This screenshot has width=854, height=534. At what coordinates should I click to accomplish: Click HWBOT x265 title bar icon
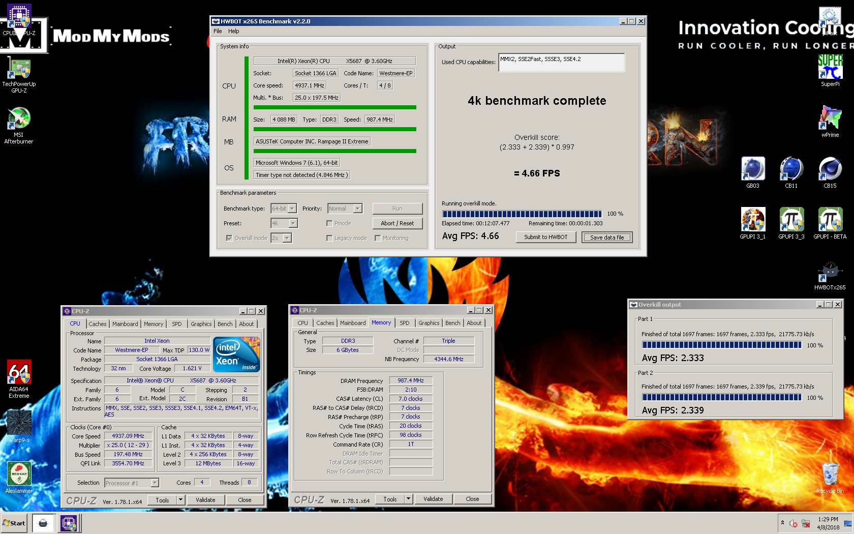[x=216, y=21]
